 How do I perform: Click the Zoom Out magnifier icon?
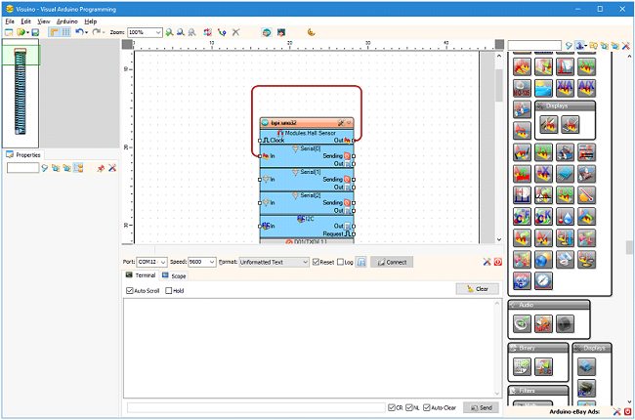click(x=181, y=32)
